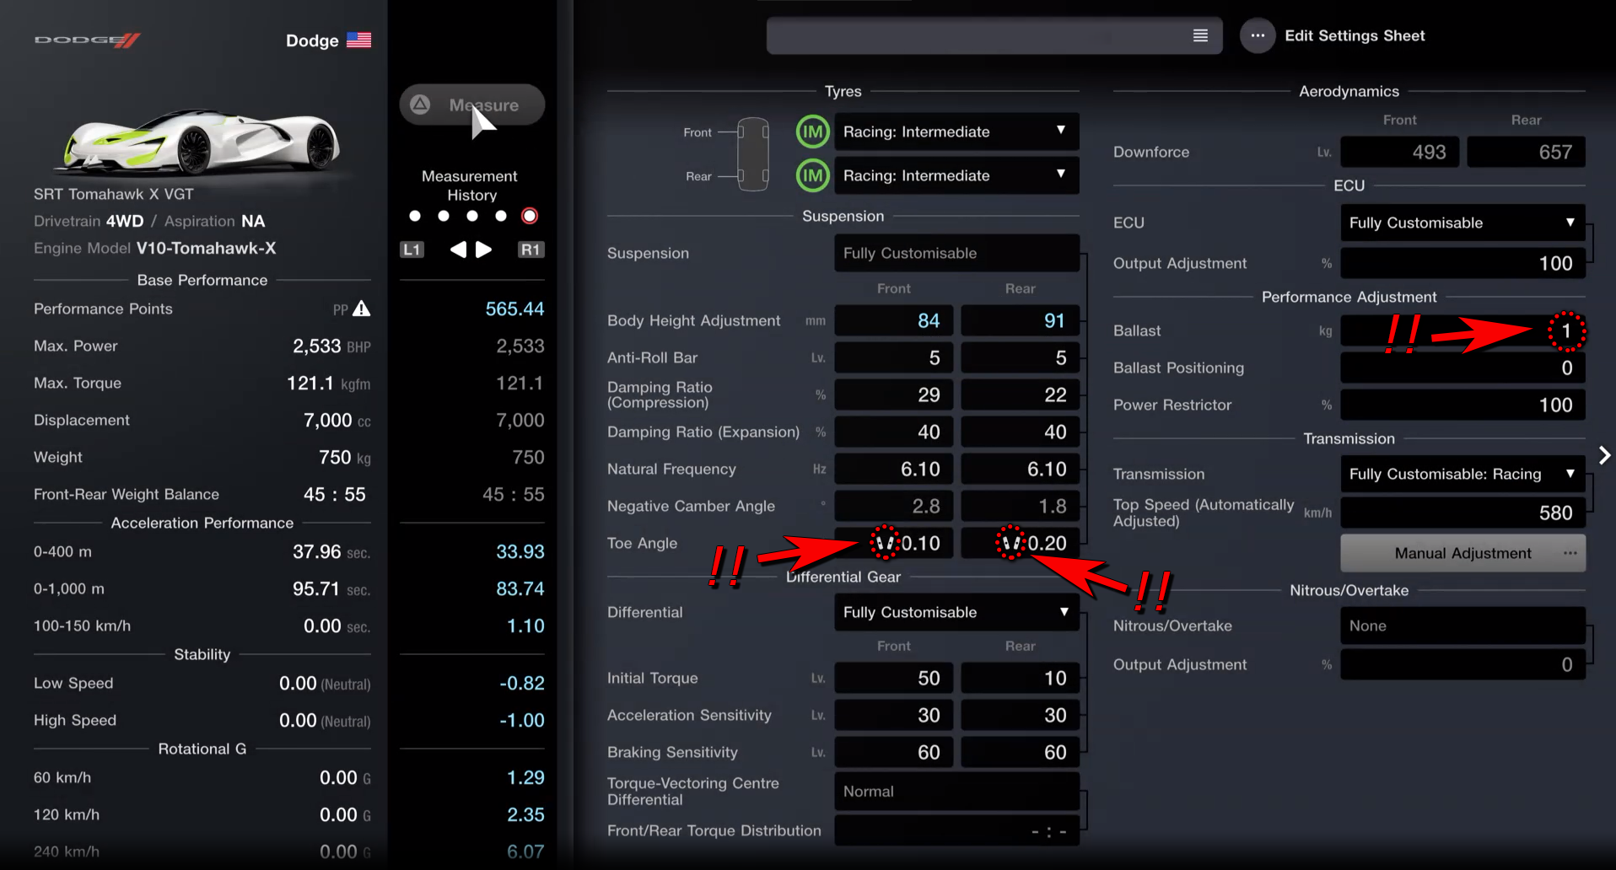
Task: Select the Ballast kg value field
Action: (1462, 330)
